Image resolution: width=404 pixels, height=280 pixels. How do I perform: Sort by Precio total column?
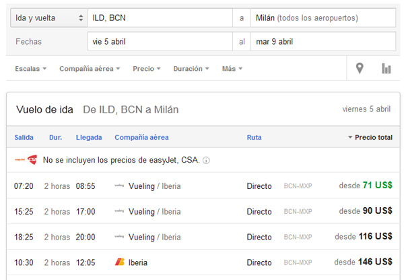372,137
